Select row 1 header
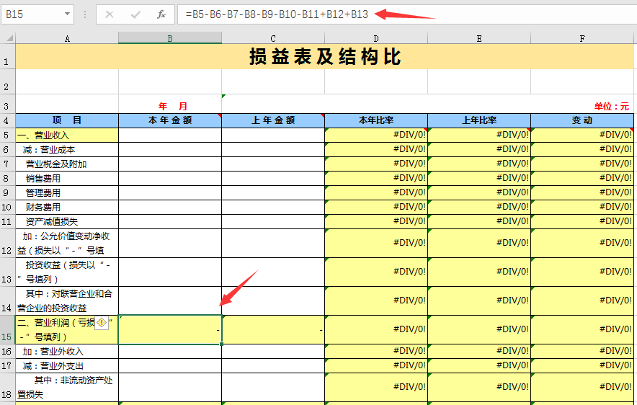The width and height of the screenshot is (637, 405). click(x=7, y=56)
